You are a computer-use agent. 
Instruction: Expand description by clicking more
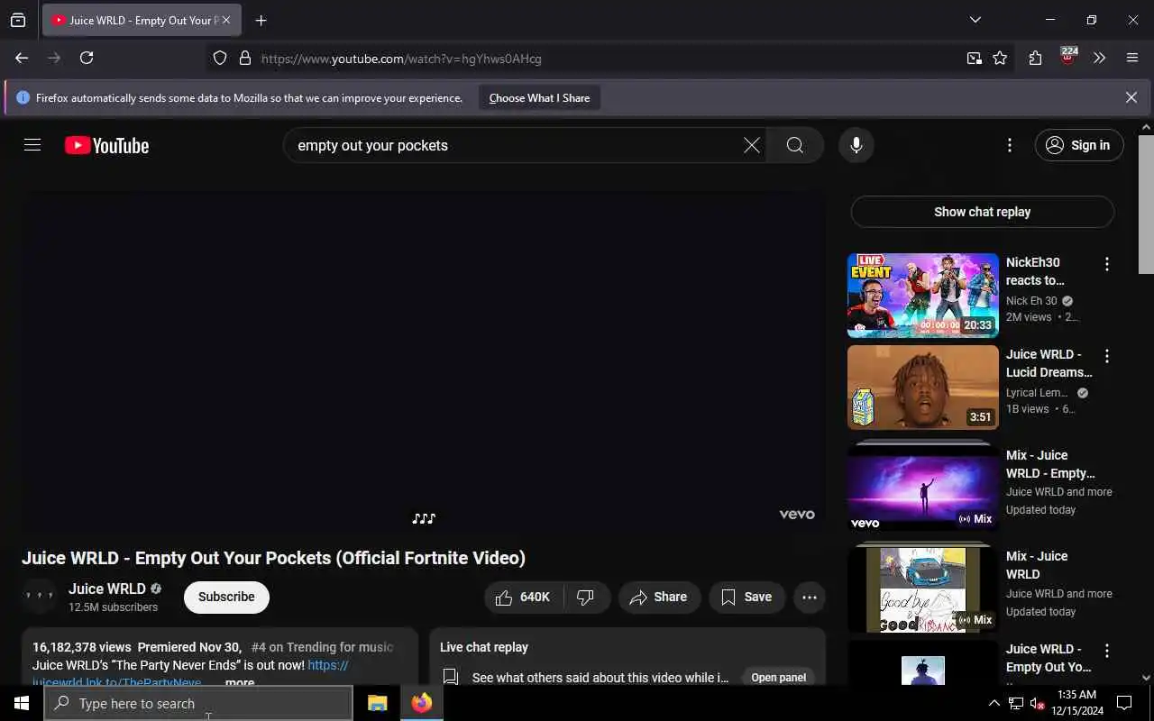click(x=240, y=682)
